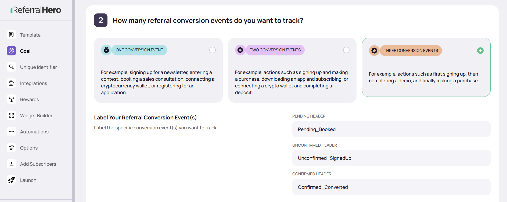Click the Template sidebar icon

(12, 35)
